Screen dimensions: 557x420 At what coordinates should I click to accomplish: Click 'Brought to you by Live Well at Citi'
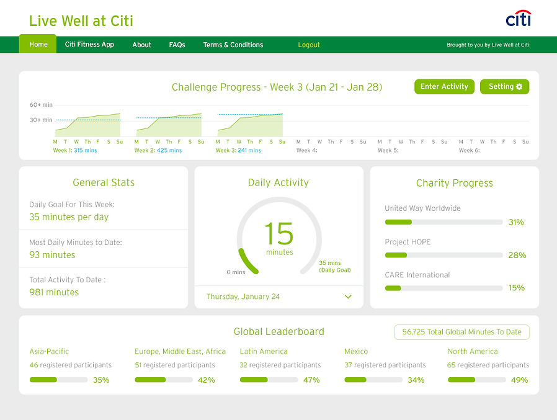(488, 45)
